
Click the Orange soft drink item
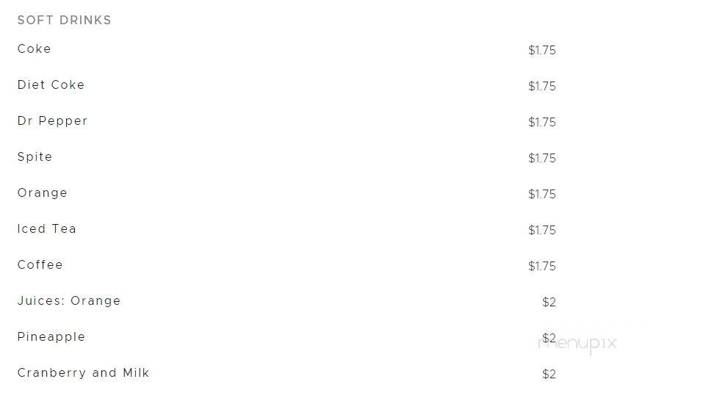coord(43,193)
